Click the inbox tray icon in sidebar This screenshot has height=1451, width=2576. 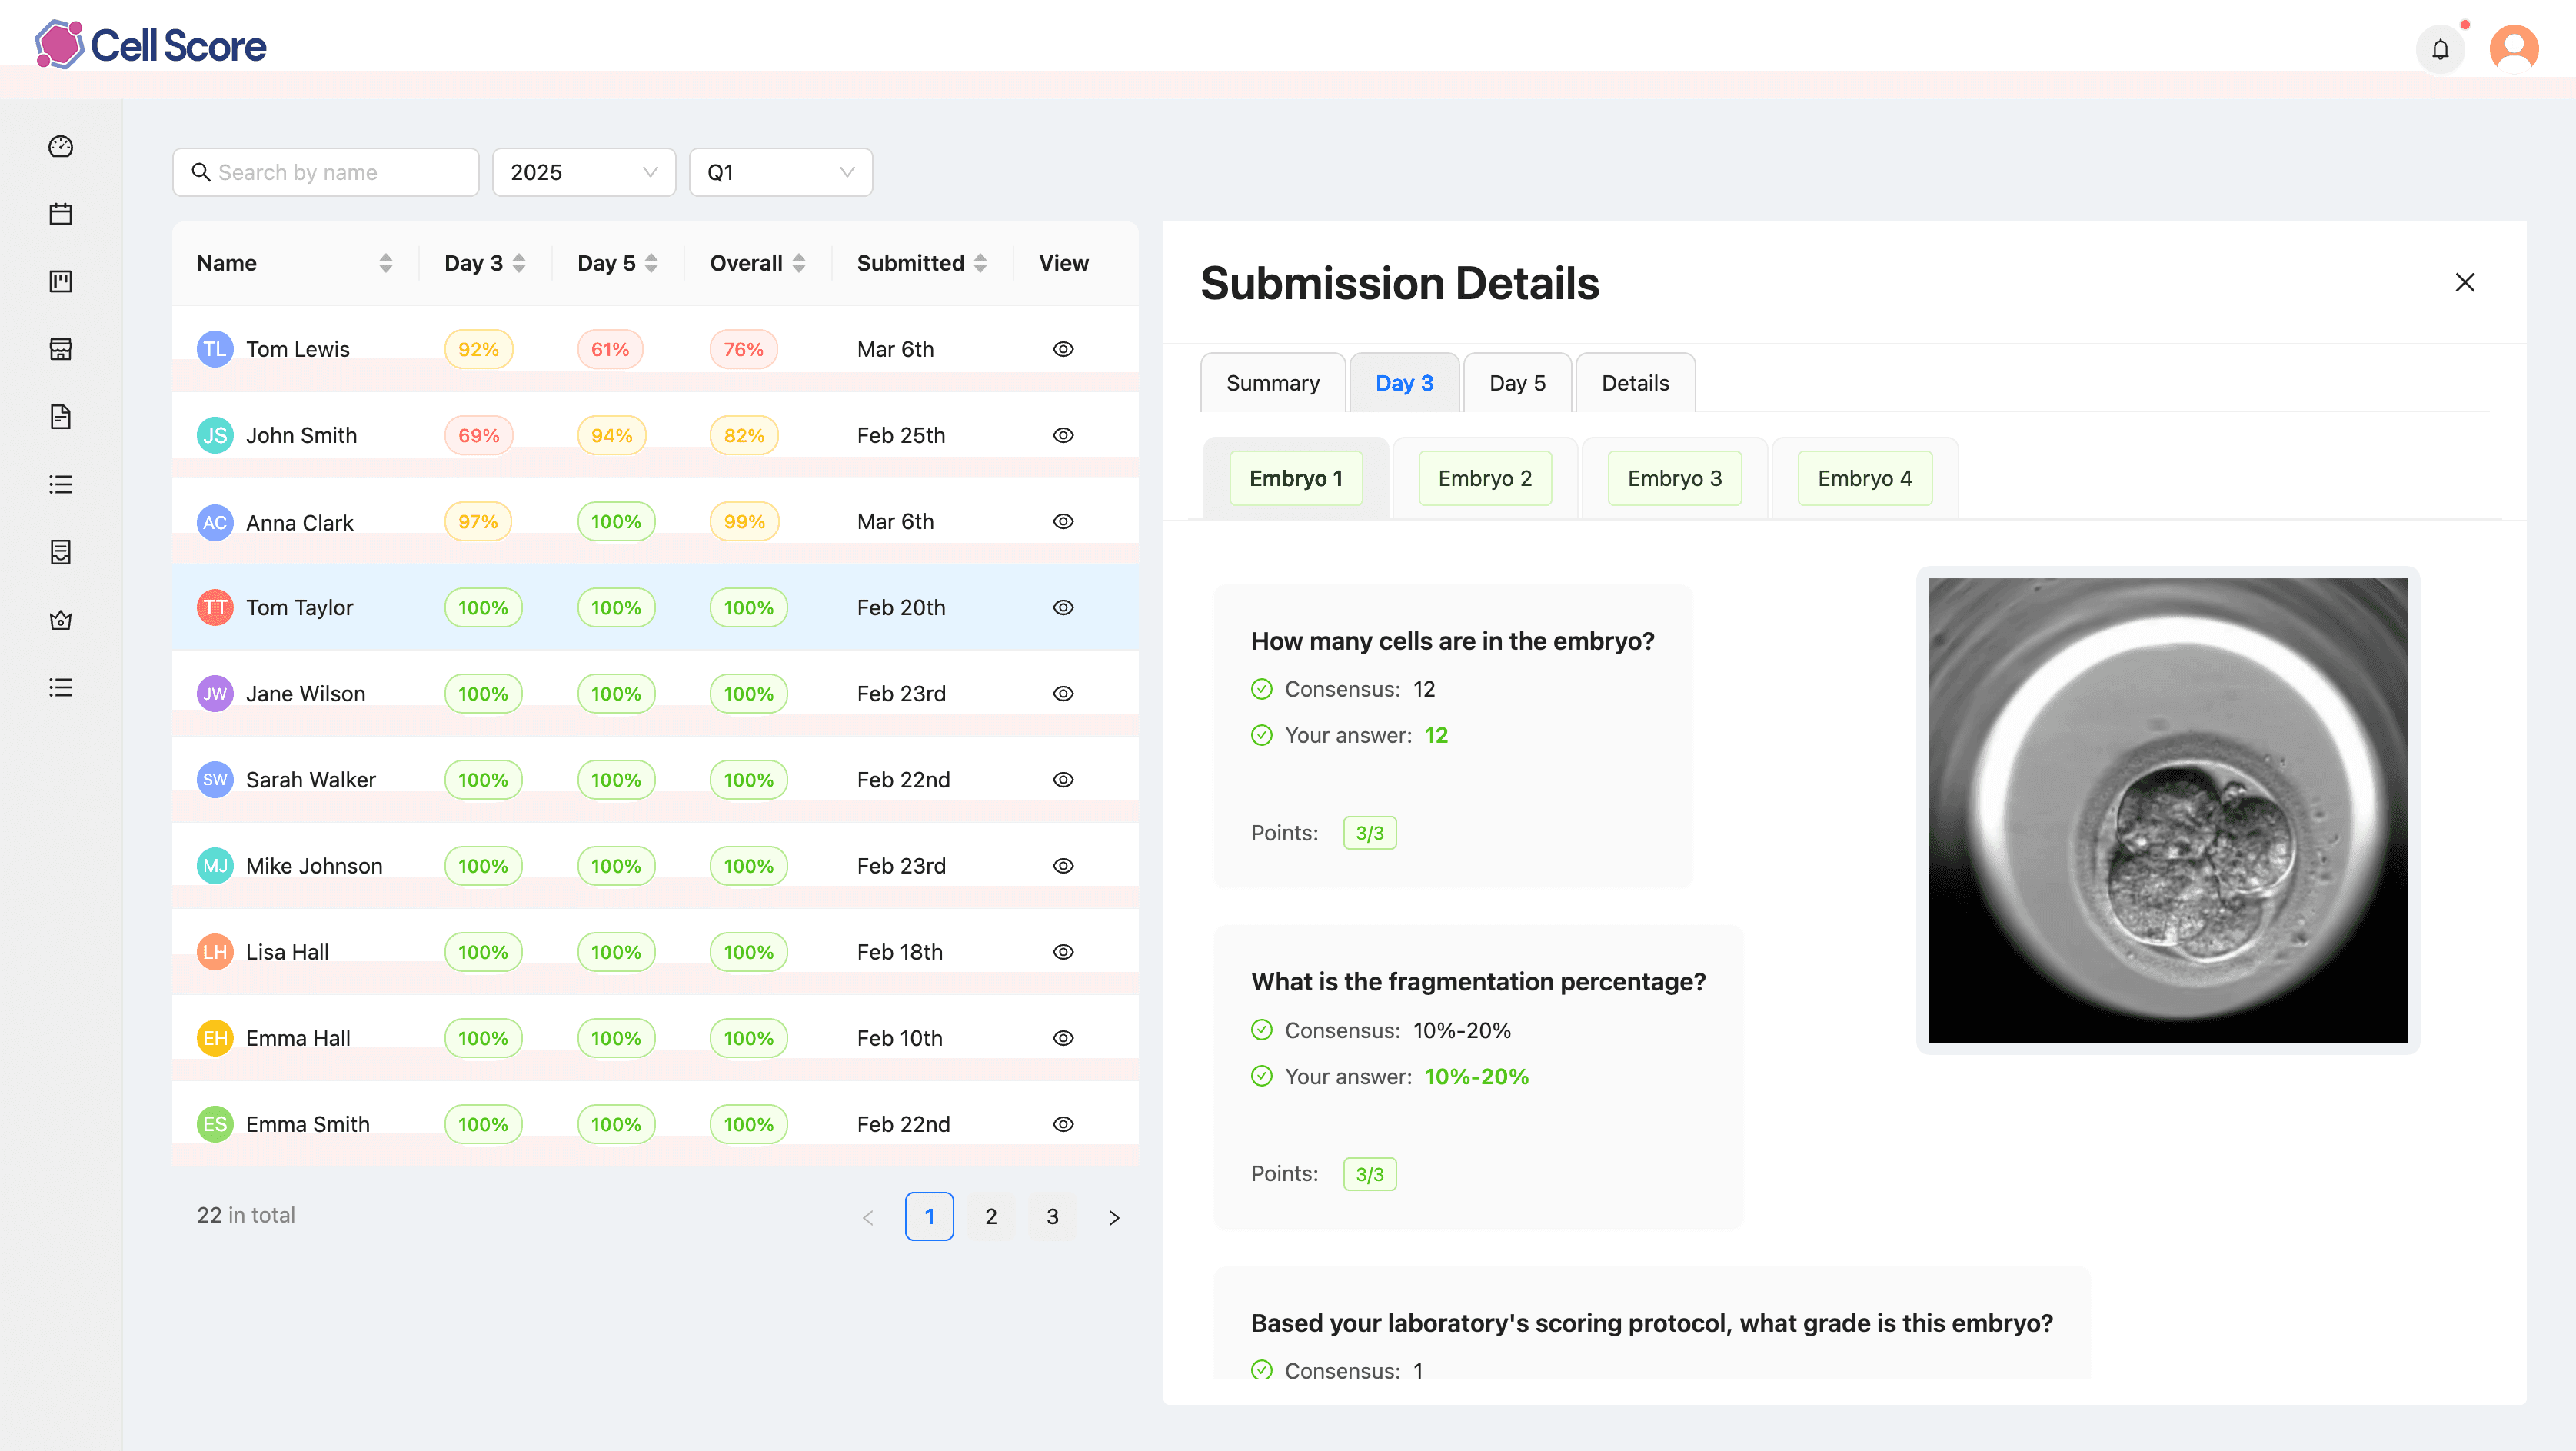pos(61,552)
